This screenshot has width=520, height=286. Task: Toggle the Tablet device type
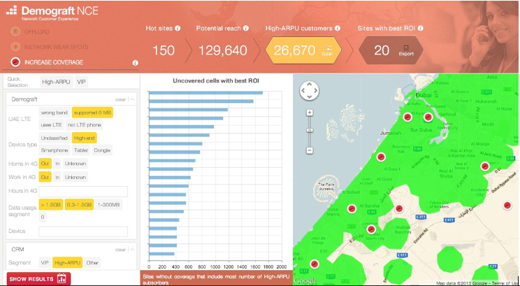81,150
